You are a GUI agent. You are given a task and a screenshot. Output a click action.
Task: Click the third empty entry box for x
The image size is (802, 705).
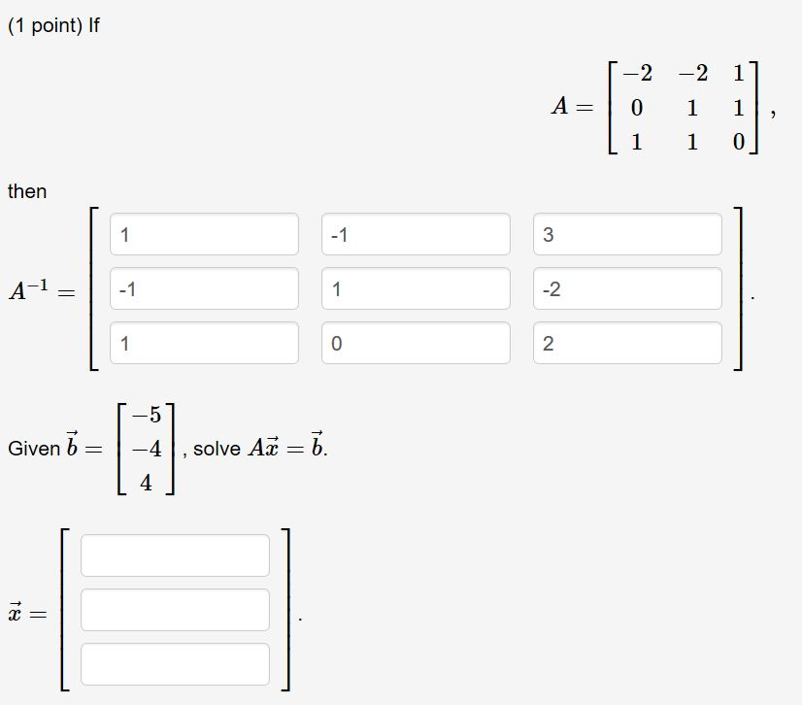click(175, 663)
